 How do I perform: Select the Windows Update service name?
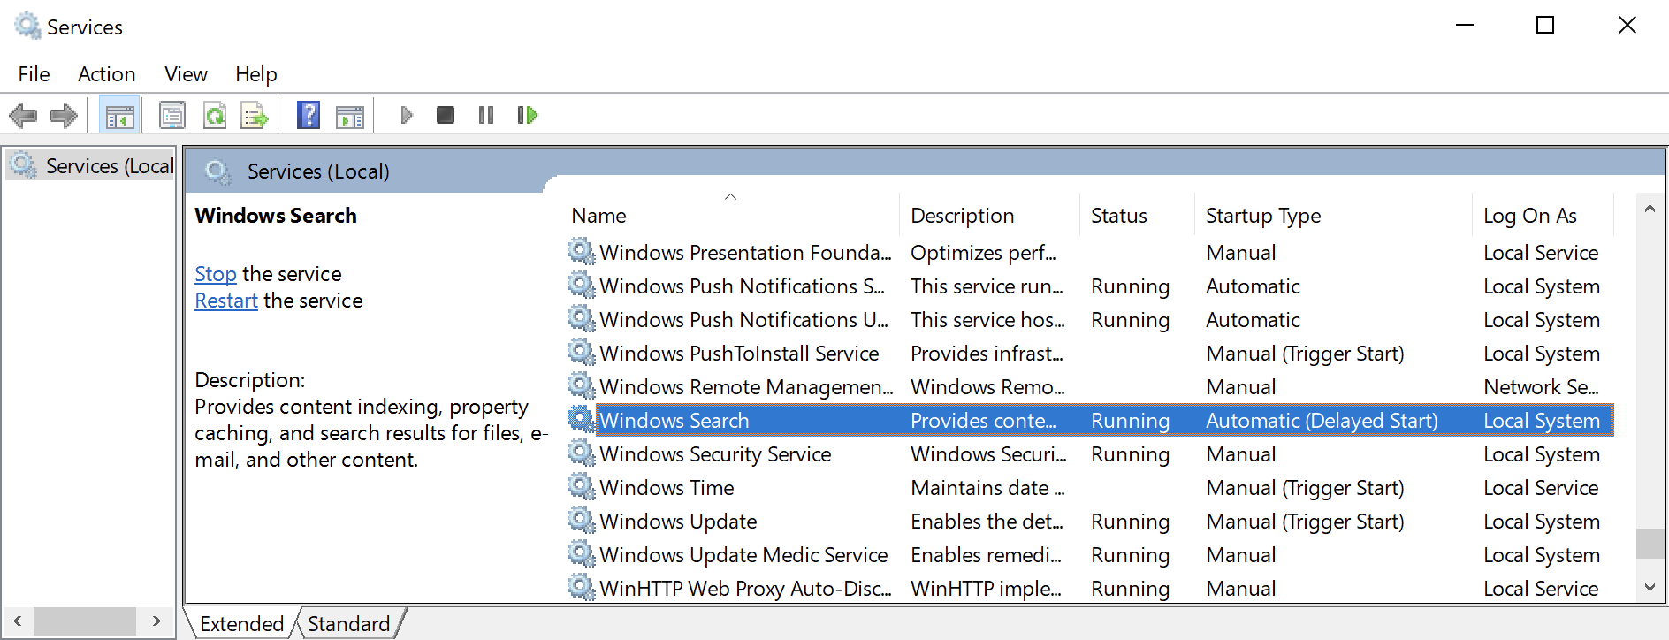coord(678,522)
